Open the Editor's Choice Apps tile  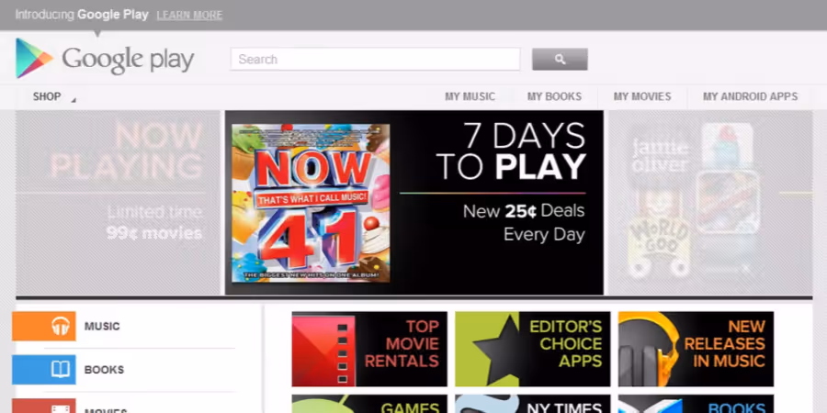[533, 349]
